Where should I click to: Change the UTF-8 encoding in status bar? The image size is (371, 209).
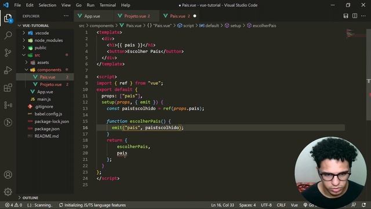(x=266, y=205)
